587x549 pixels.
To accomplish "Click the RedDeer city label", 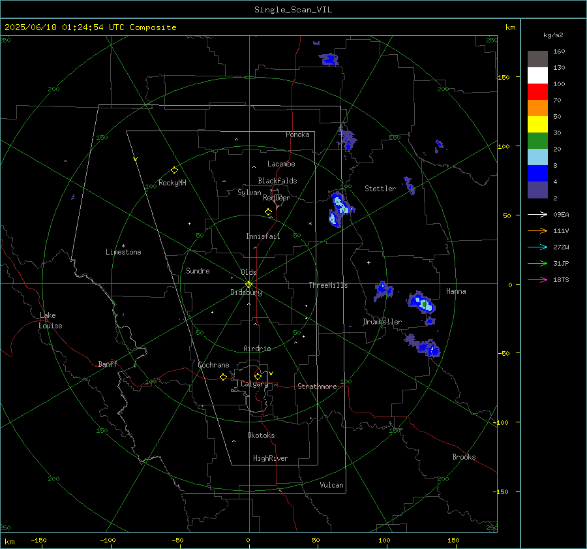I will [277, 198].
